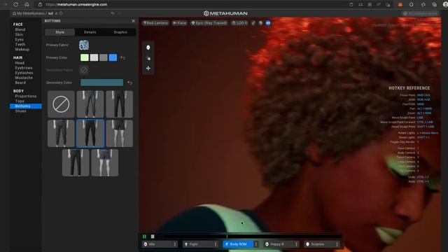Open the teal Secondary Color bar
This screenshot has height=252, width=448.
(102, 83)
